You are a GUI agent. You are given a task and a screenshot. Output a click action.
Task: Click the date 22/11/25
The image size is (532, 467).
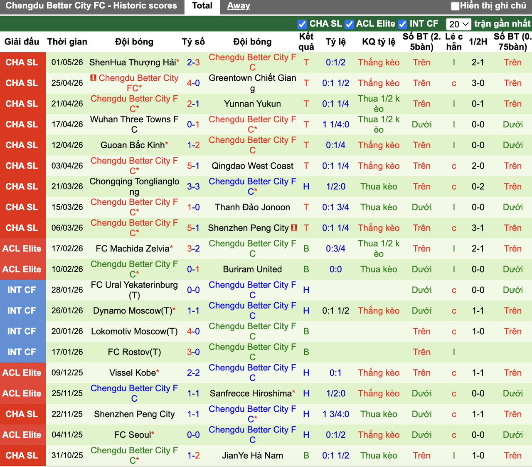coord(67,414)
